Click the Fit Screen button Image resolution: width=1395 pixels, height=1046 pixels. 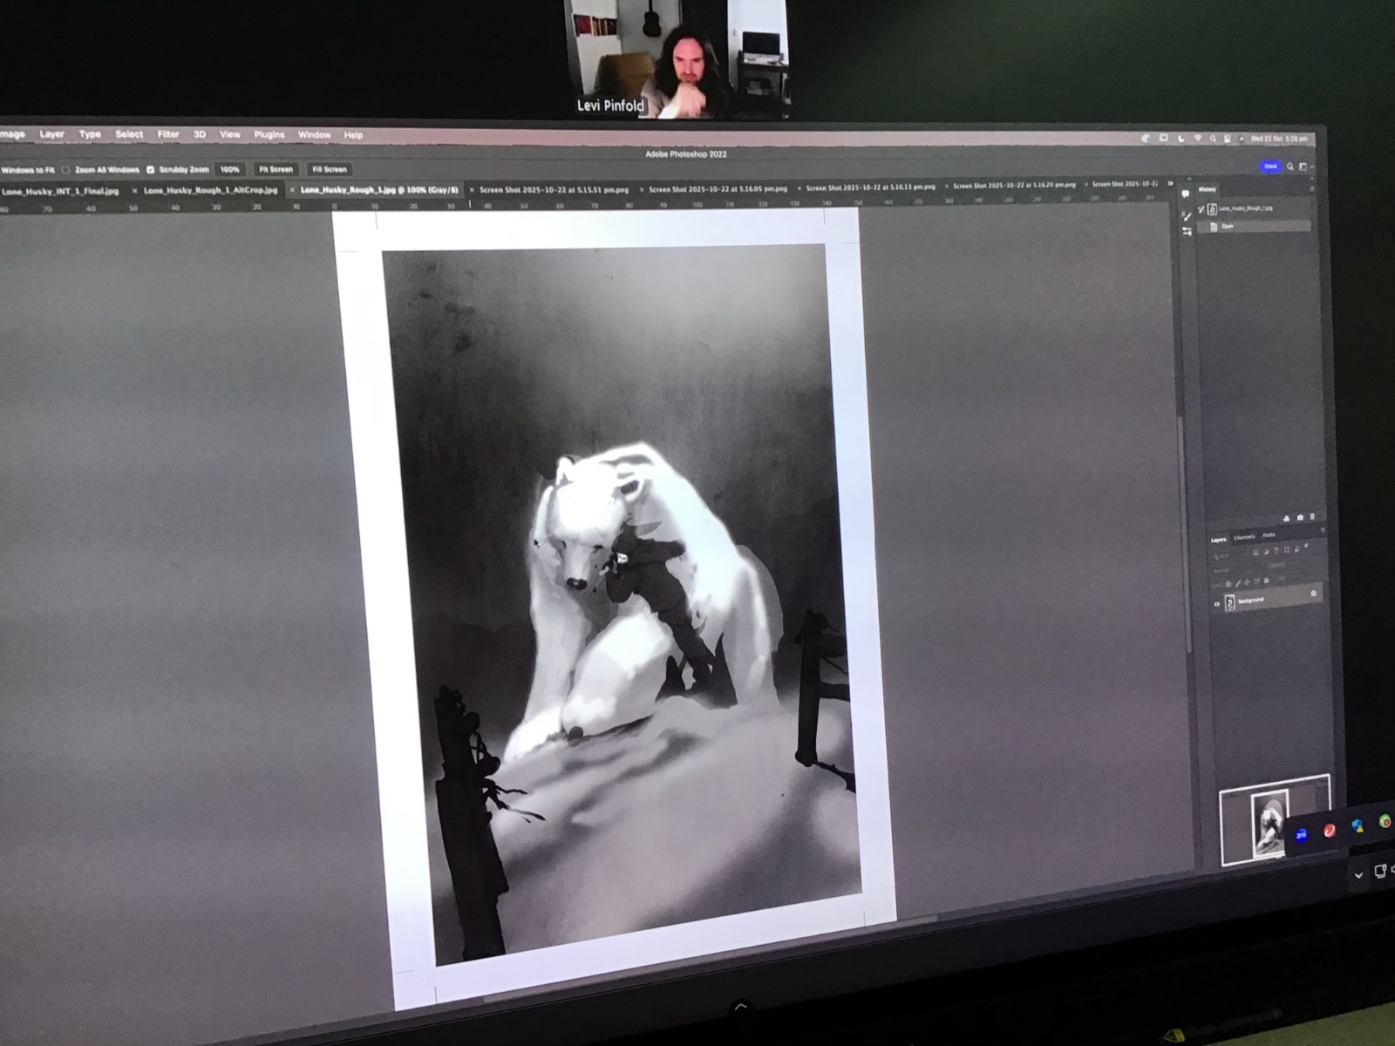pos(276,169)
